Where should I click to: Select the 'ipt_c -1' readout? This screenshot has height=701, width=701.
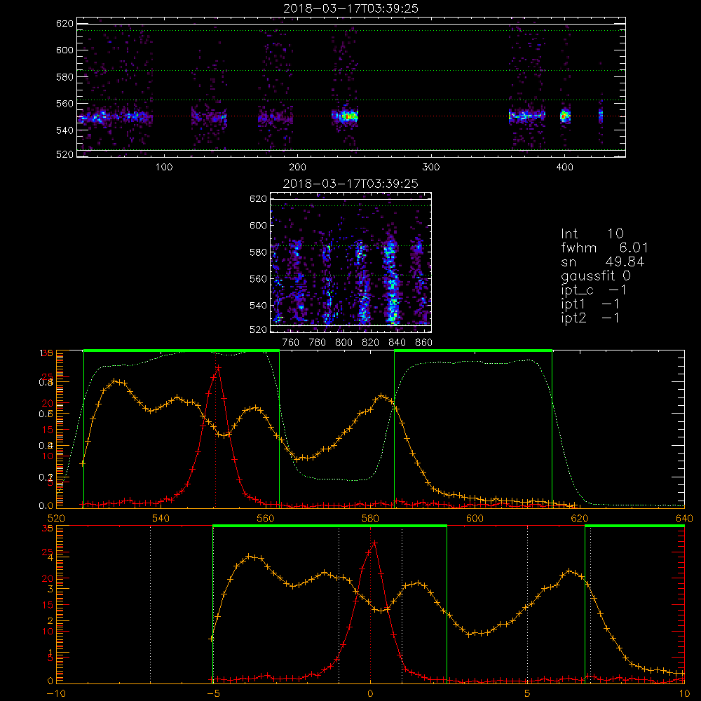pos(594,290)
